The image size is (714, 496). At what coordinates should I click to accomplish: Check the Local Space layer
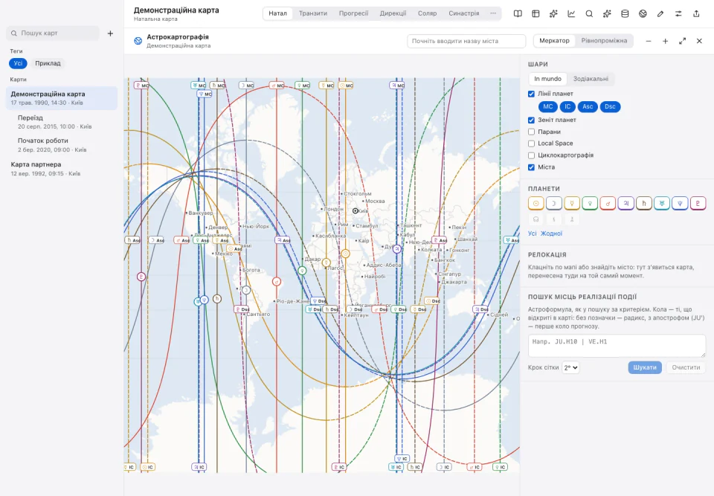[x=531, y=144]
